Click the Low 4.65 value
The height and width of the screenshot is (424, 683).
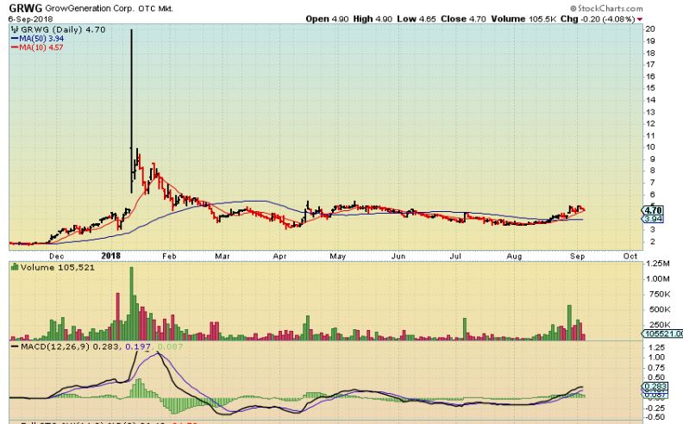click(416, 19)
